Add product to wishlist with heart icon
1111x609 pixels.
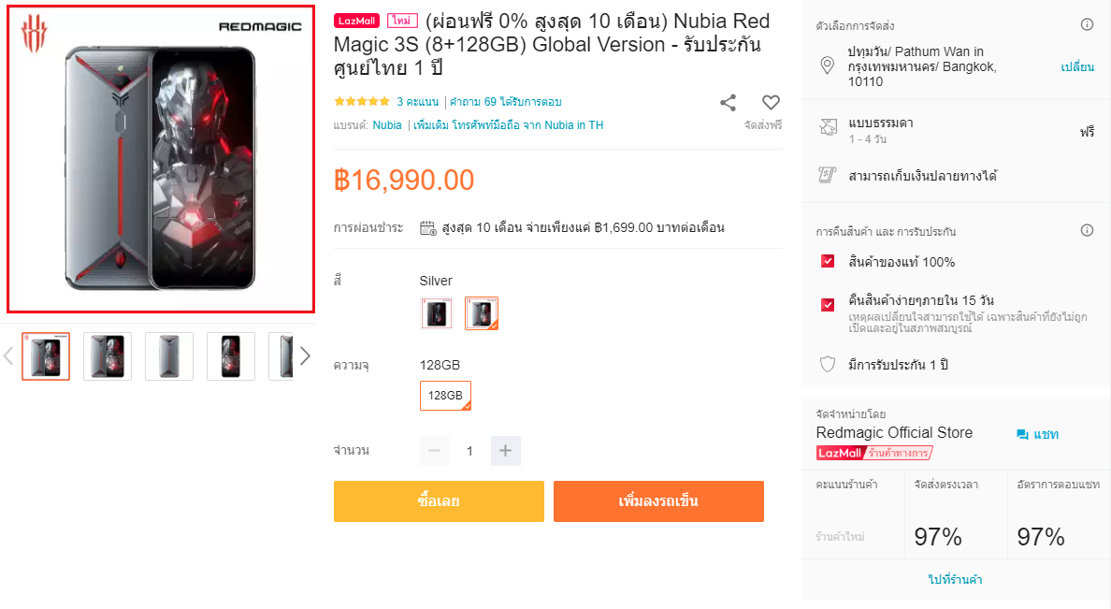(x=771, y=103)
